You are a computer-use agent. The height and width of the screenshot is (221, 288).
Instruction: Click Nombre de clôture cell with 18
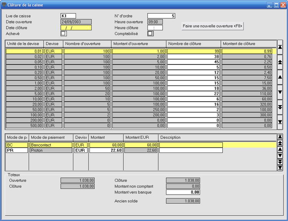[194, 89]
